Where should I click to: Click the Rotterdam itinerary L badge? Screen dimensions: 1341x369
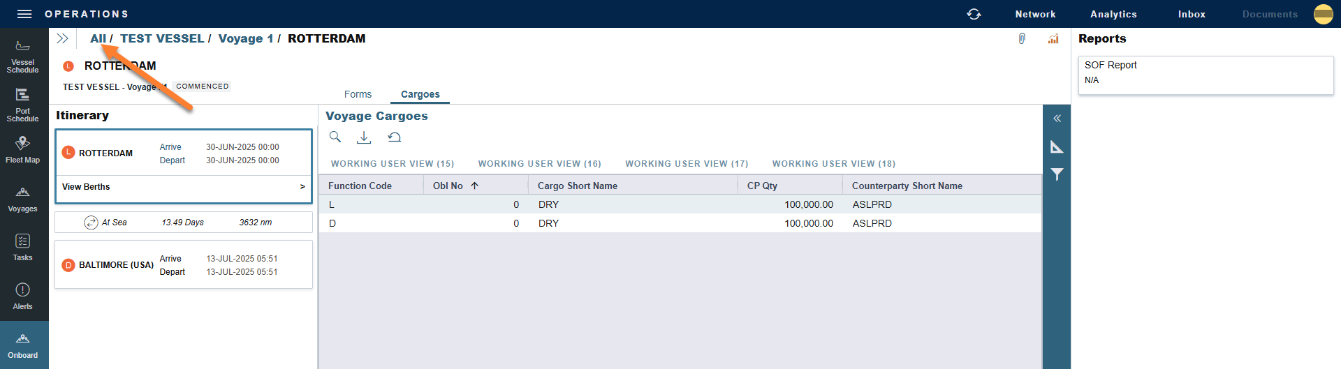(68, 152)
